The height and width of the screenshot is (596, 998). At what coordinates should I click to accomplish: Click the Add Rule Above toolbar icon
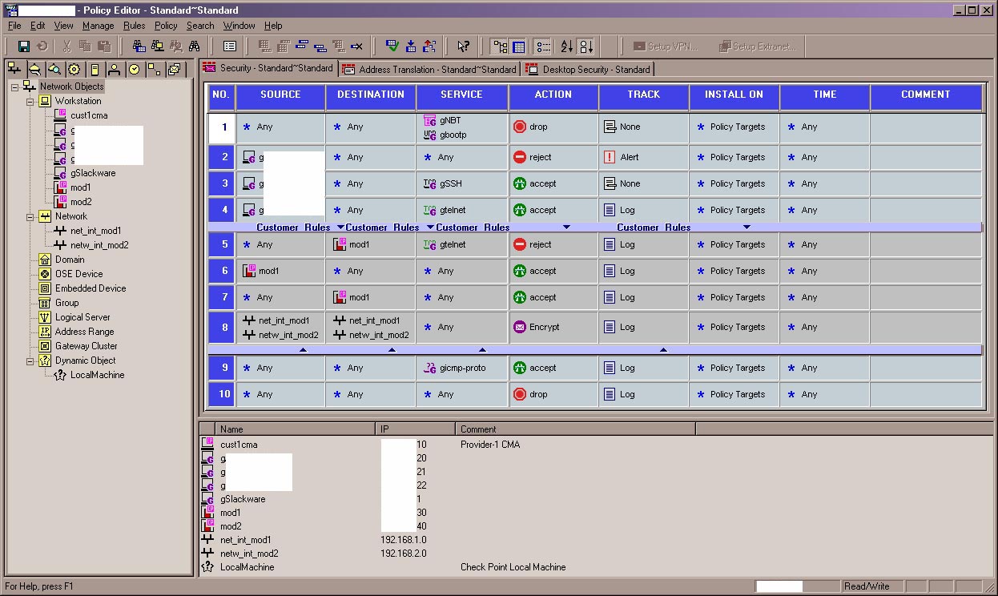click(x=303, y=46)
